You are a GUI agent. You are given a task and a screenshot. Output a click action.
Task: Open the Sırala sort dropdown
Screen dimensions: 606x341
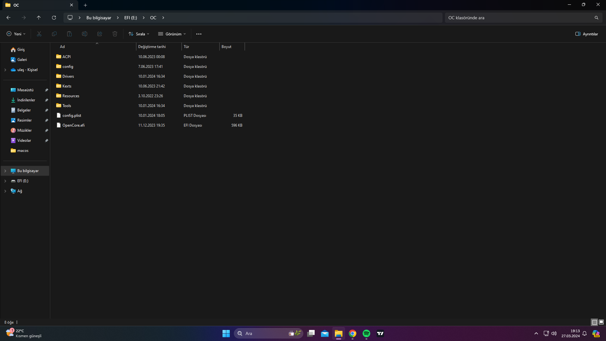[x=139, y=34]
